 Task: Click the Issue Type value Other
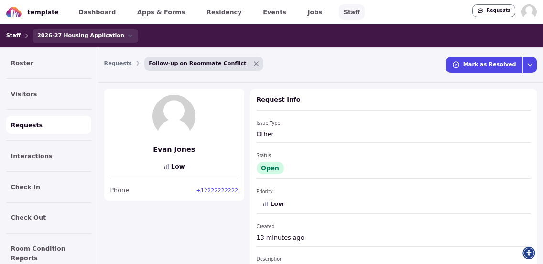[265, 134]
